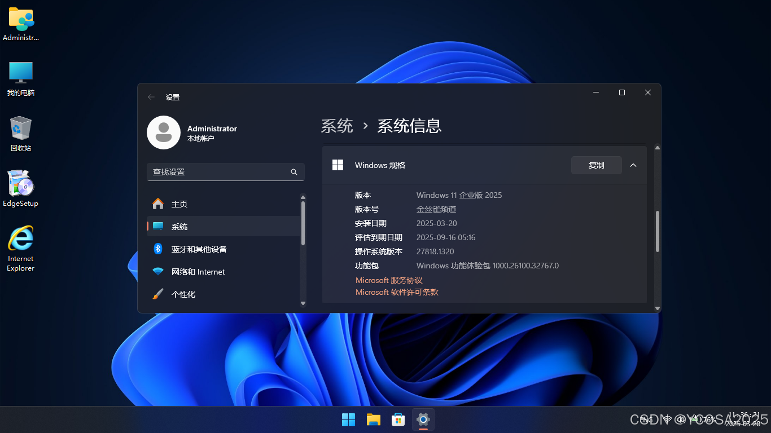Click the Windows logo in Windows 规格
Viewport: 771px width, 433px height.
(x=338, y=165)
